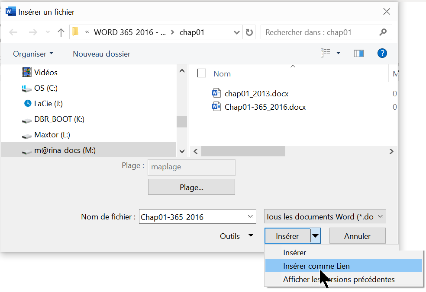Open the file type filter dropdown

click(325, 217)
